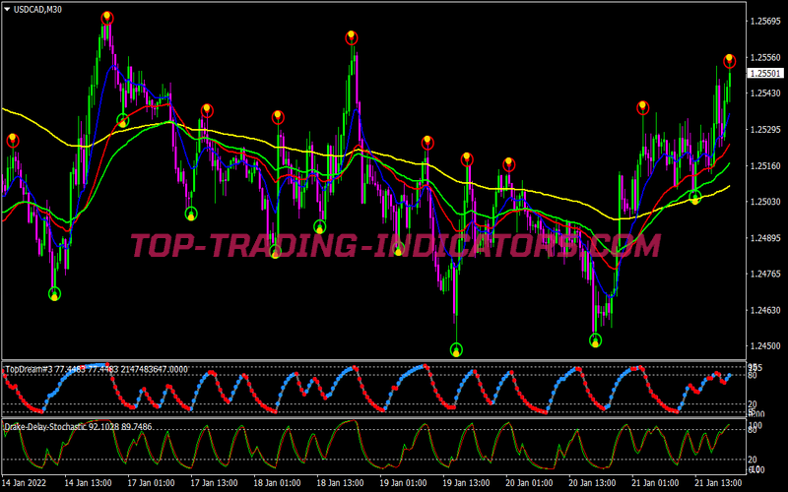
Task: Click the 1.25030 price axis label
Action: pos(765,202)
